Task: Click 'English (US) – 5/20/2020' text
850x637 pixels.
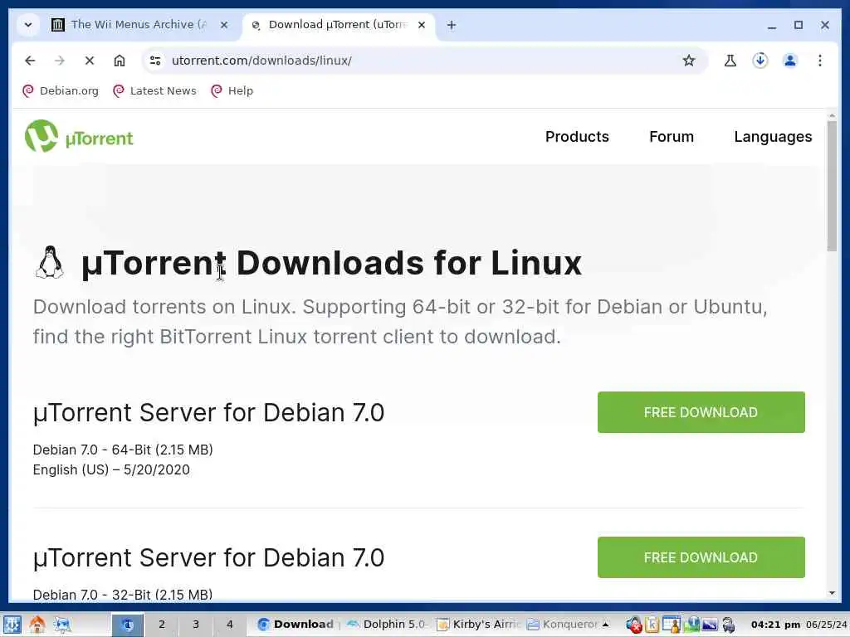Action: 111,469
